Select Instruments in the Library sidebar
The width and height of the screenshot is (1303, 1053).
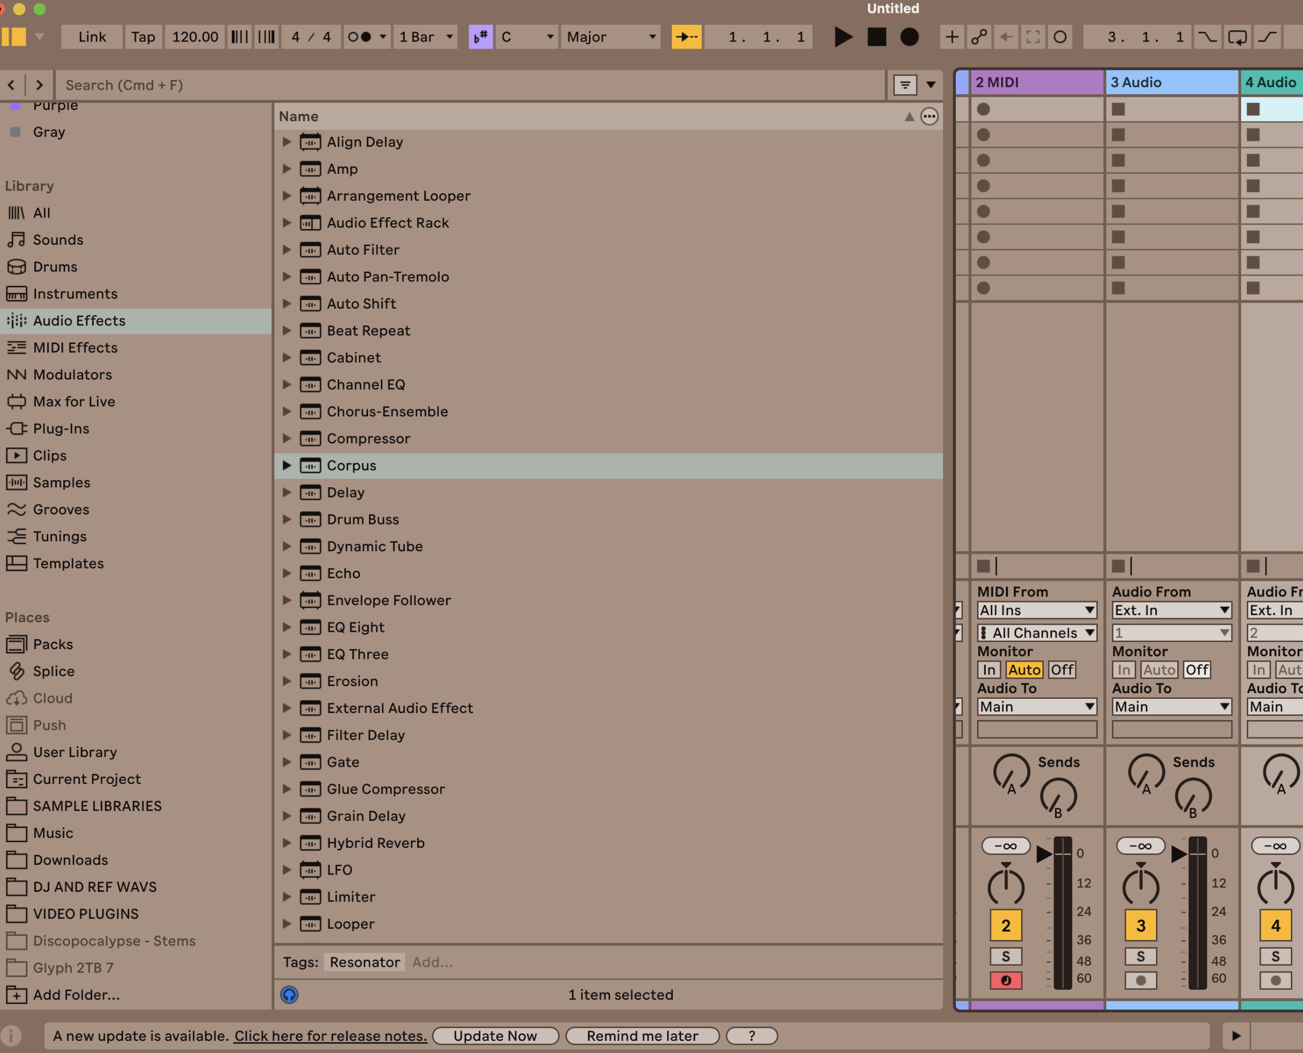click(x=75, y=293)
